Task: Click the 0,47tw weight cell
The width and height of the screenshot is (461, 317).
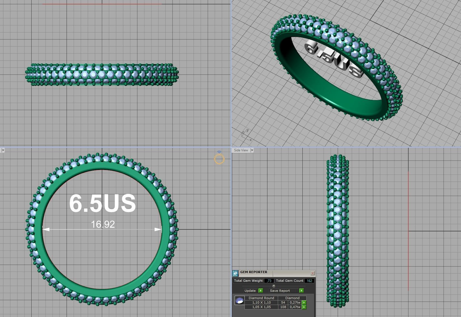Action: click(295, 307)
